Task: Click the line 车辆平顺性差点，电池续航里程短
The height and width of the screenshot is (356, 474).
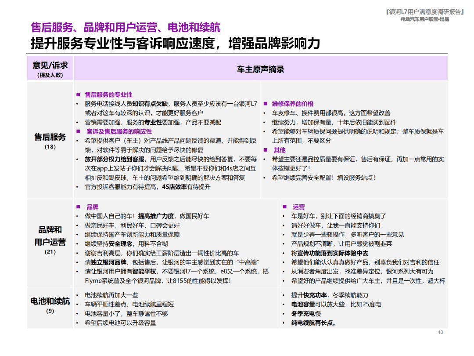Action: 129,304
